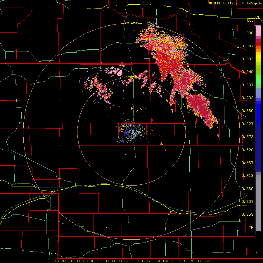The height and width of the screenshot is (263, 263).
Task: Click the 1.000 legend value
Action: pos(248,33)
